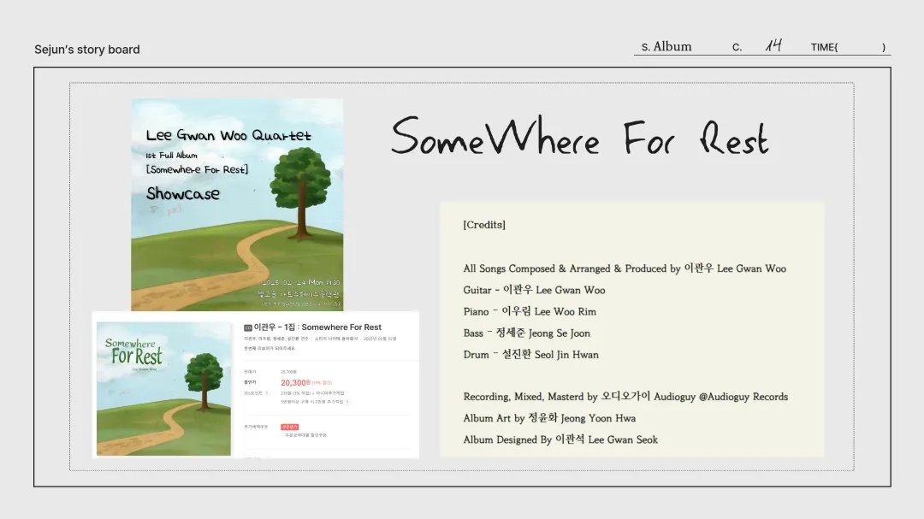This screenshot has width=924, height=519.
Task: Open product title '이관우 – 1집 : Somewhere For Rest'
Action: [x=317, y=327]
